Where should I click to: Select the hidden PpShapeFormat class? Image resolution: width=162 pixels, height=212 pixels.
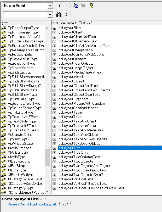21,68
